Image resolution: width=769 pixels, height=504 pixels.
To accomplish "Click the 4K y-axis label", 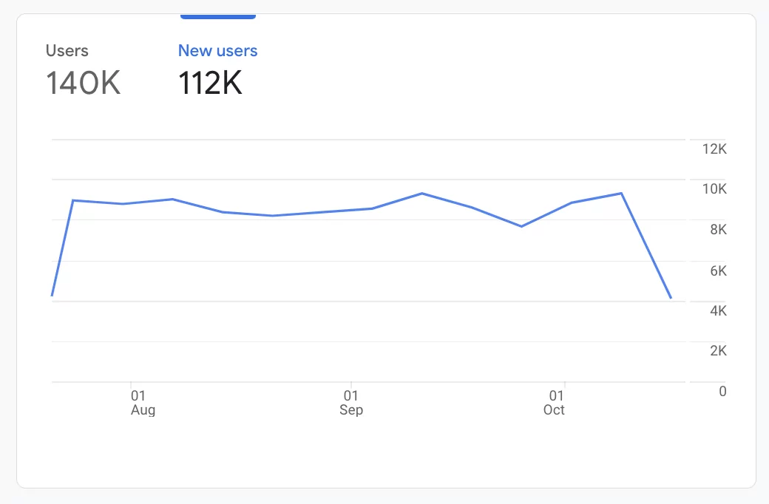I will tap(718, 311).
